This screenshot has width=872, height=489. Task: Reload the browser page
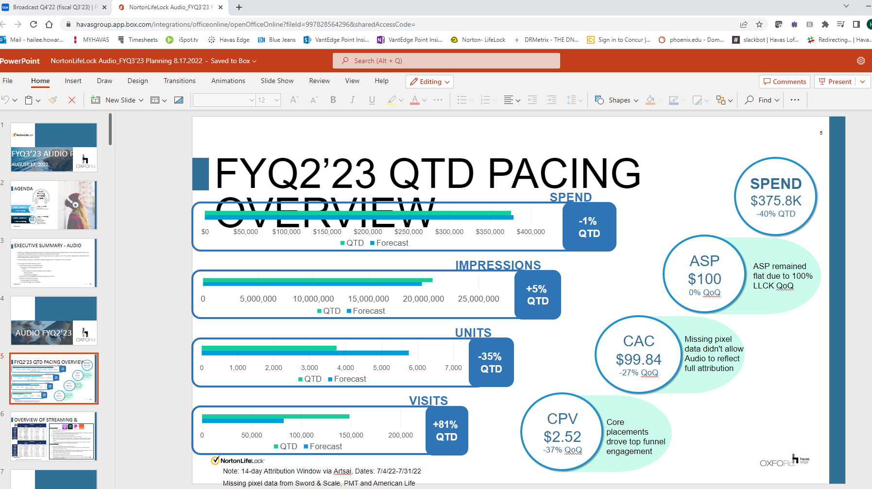[x=34, y=24]
